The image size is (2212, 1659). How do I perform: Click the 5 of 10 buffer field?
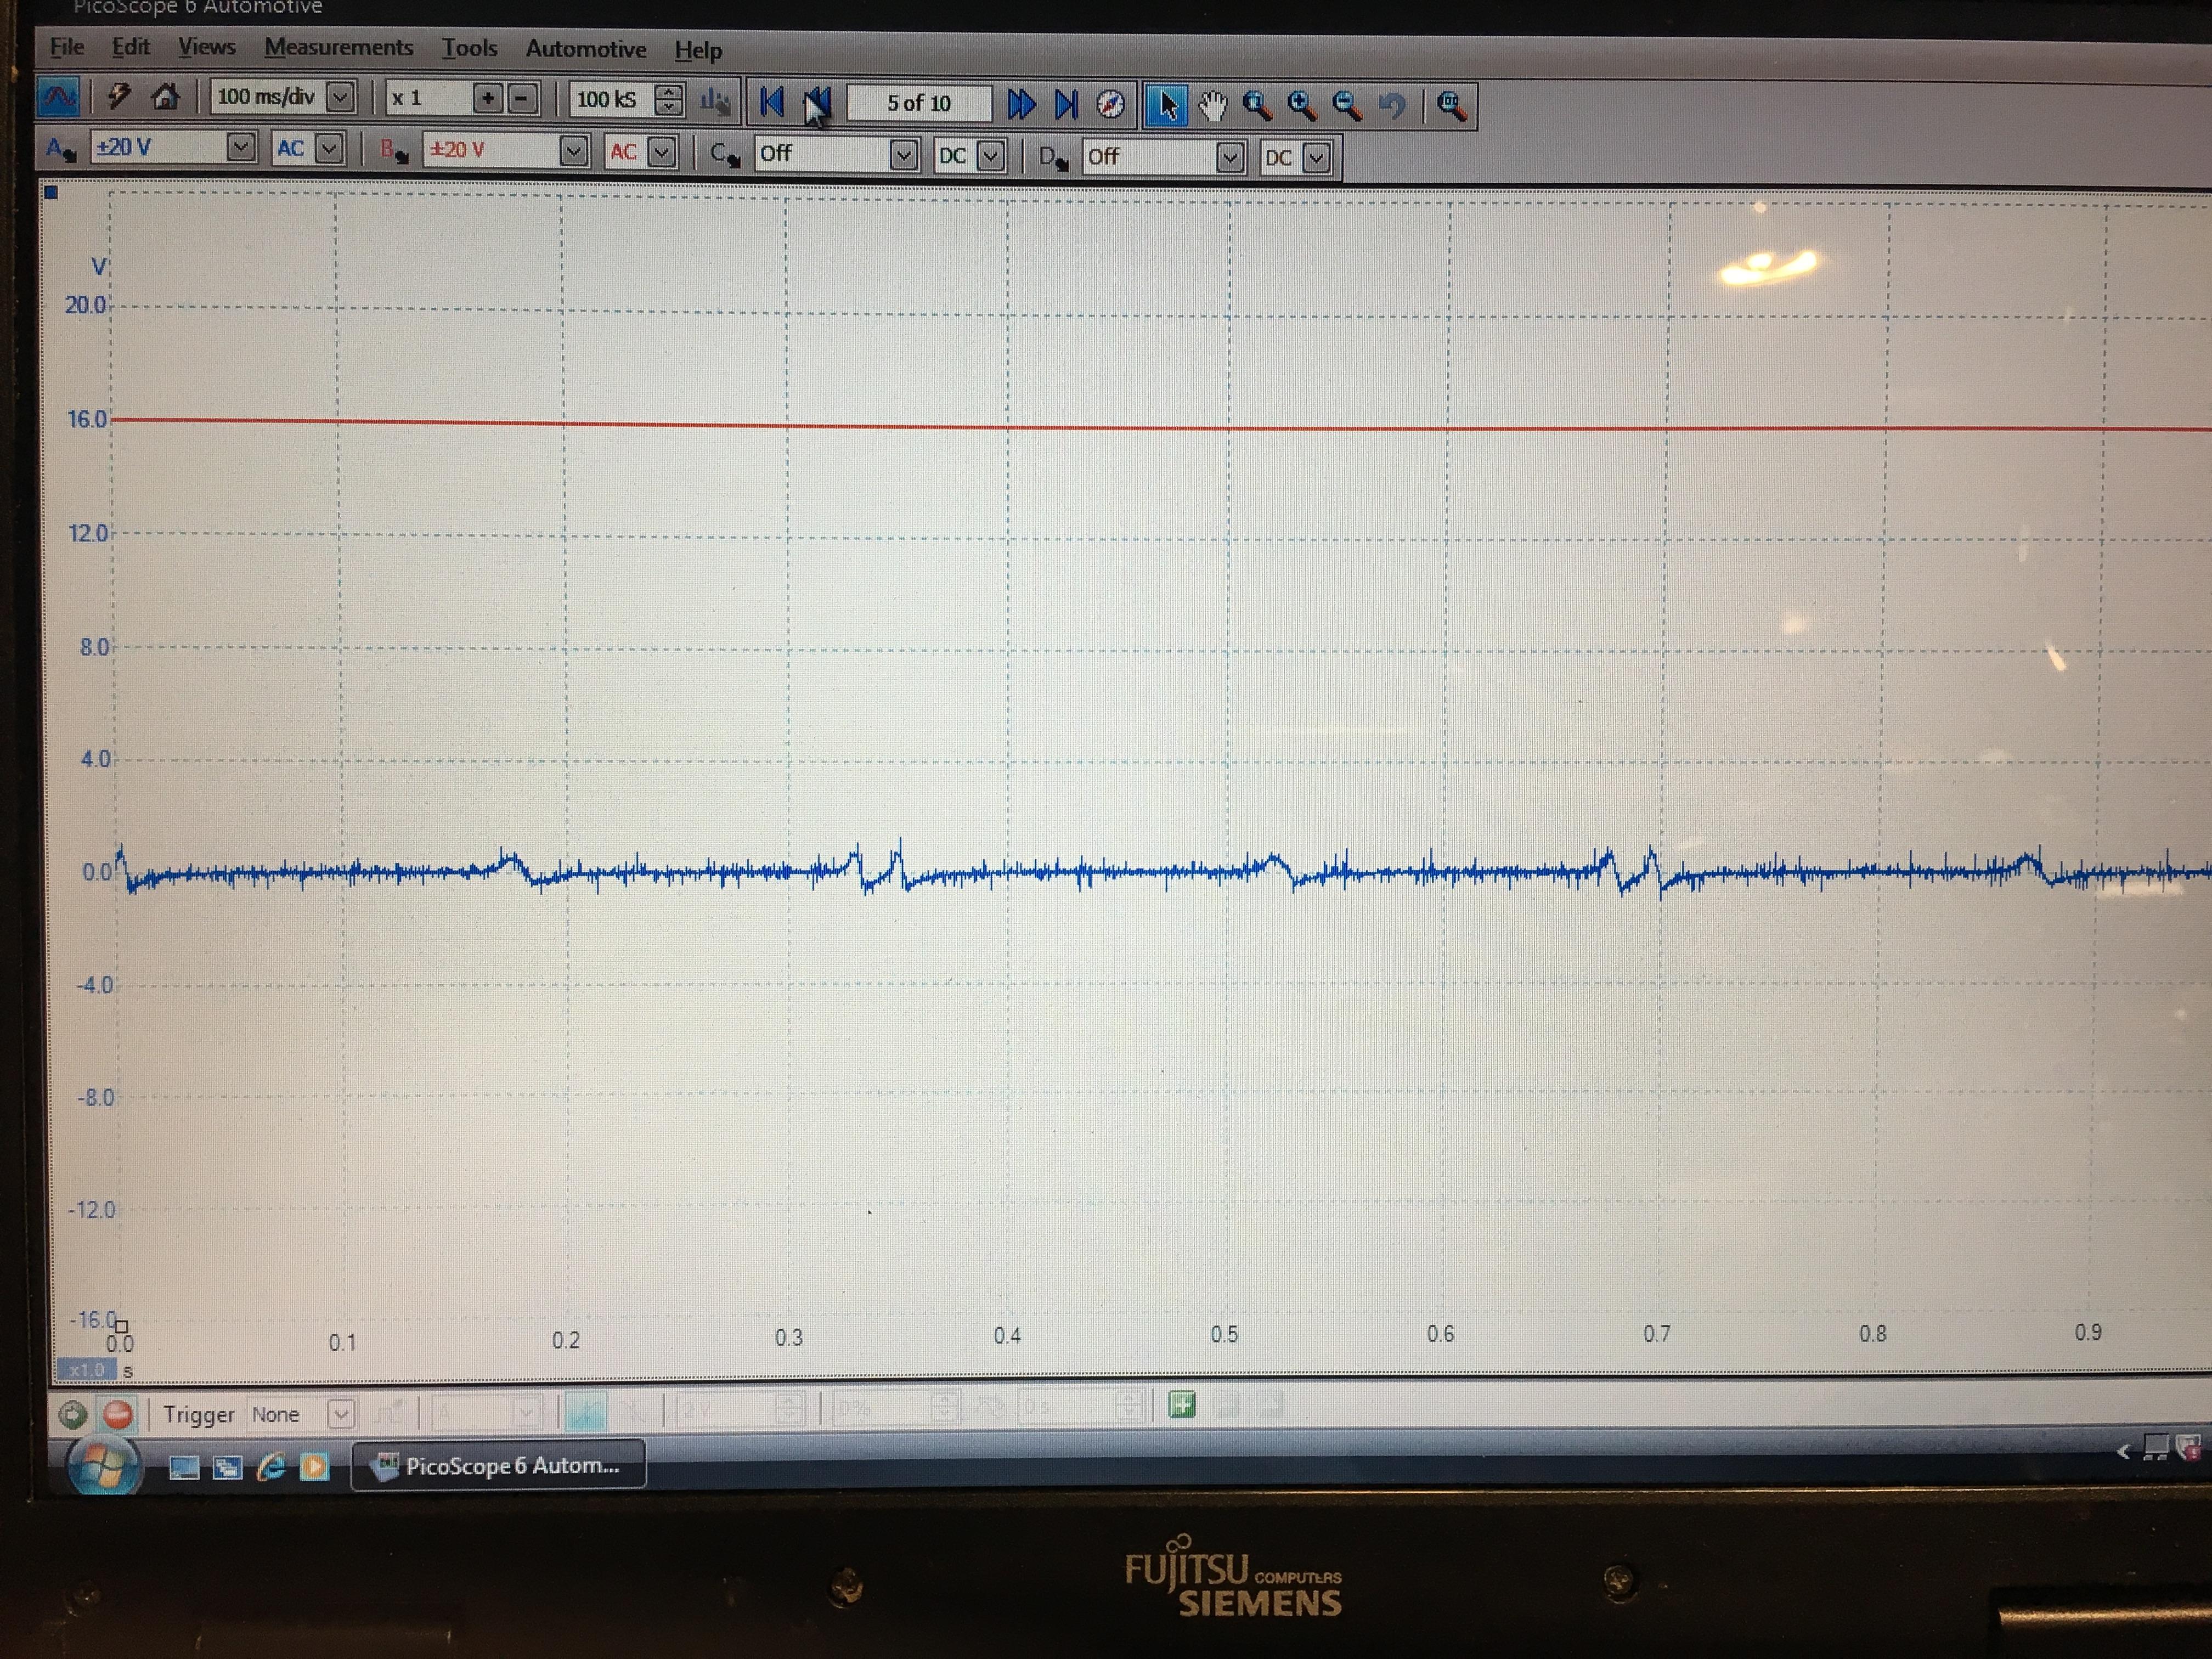[x=918, y=103]
